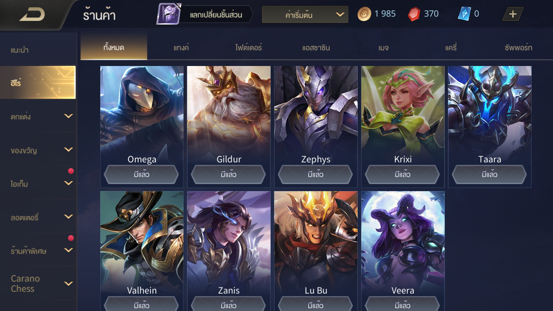This screenshot has width=553, height=311.
Task: Click the blue voucher ticket icon
Action: (x=464, y=14)
